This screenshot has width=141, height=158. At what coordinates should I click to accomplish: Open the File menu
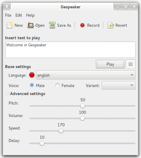[x=8, y=15]
